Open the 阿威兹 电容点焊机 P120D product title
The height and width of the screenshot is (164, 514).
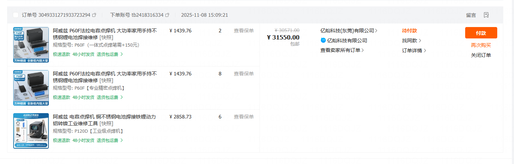click(x=104, y=120)
